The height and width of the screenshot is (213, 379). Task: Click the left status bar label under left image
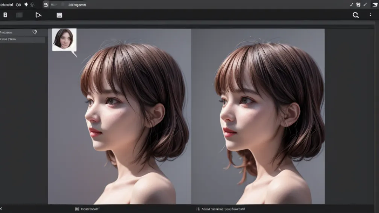tap(88, 209)
